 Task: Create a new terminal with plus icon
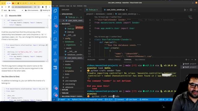tap(186, 60)
